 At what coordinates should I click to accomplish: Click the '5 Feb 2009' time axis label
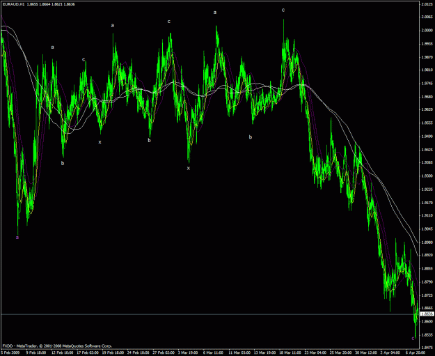coord(9,353)
